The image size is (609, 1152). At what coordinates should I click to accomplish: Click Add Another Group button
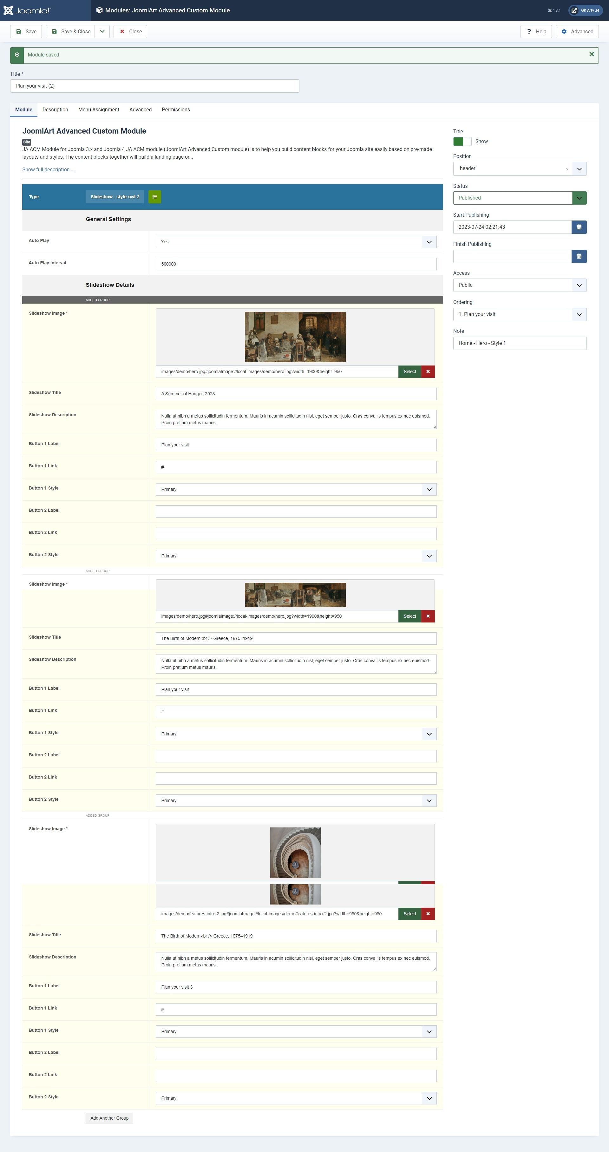(x=109, y=1117)
